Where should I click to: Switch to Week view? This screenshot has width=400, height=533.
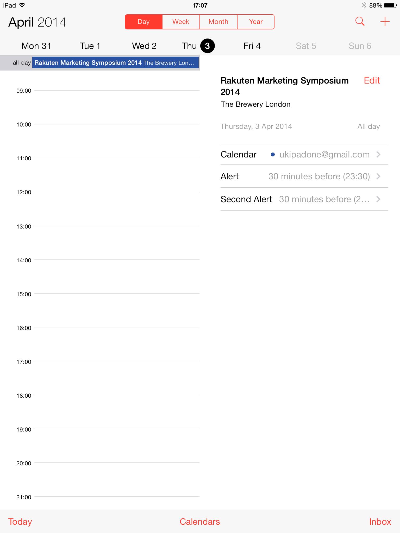(x=181, y=22)
